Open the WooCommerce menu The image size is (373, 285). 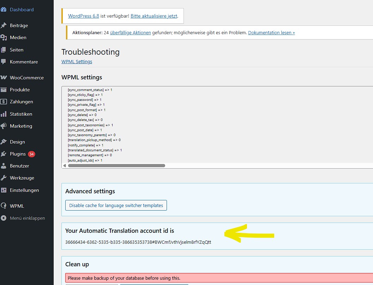pos(27,78)
